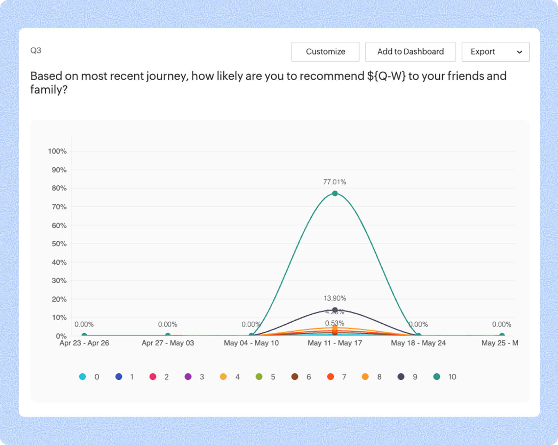Click the Customize button
Viewport: 558px width, 445px height.
325,51
